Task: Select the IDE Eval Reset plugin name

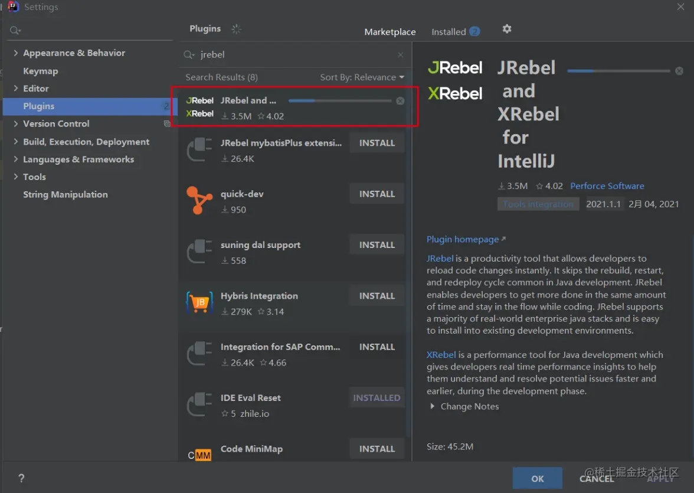Action: pyautogui.click(x=250, y=398)
